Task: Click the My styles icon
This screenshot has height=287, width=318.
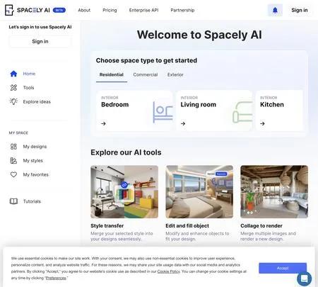Action: point(13,161)
